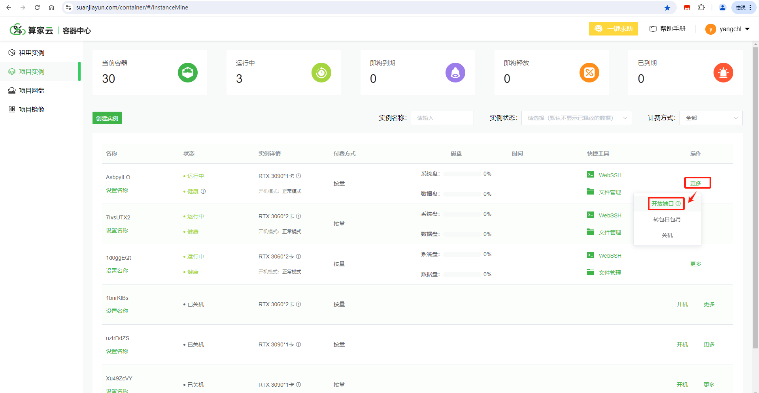Click the browser back arrow
759x393 pixels.
click(9, 7)
